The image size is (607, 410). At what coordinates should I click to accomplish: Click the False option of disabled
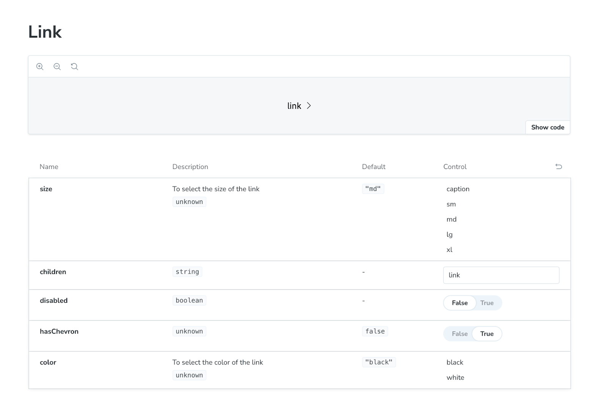pyautogui.click(x=459, y=303)
